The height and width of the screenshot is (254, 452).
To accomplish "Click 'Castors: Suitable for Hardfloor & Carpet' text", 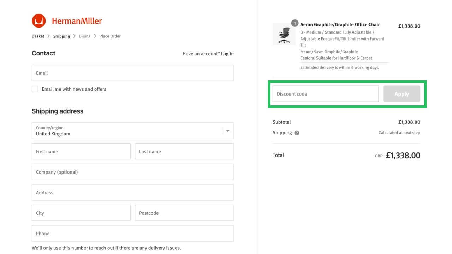I will pyautogui.click(x=336, y=58).
